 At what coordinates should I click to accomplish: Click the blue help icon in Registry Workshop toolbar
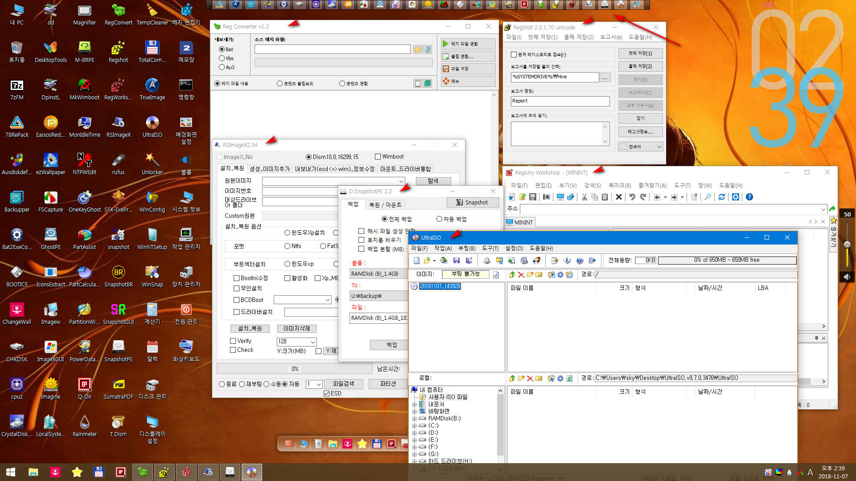tap(749, 197)
